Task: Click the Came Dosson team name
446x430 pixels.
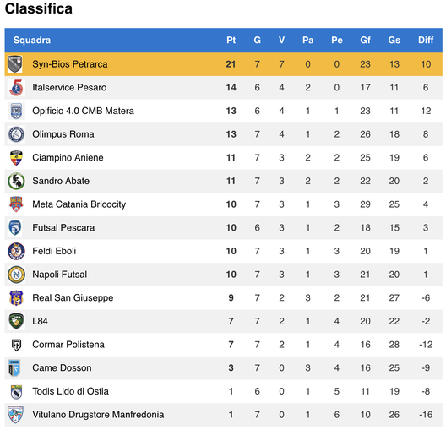Action: click(x=62, y=368)
